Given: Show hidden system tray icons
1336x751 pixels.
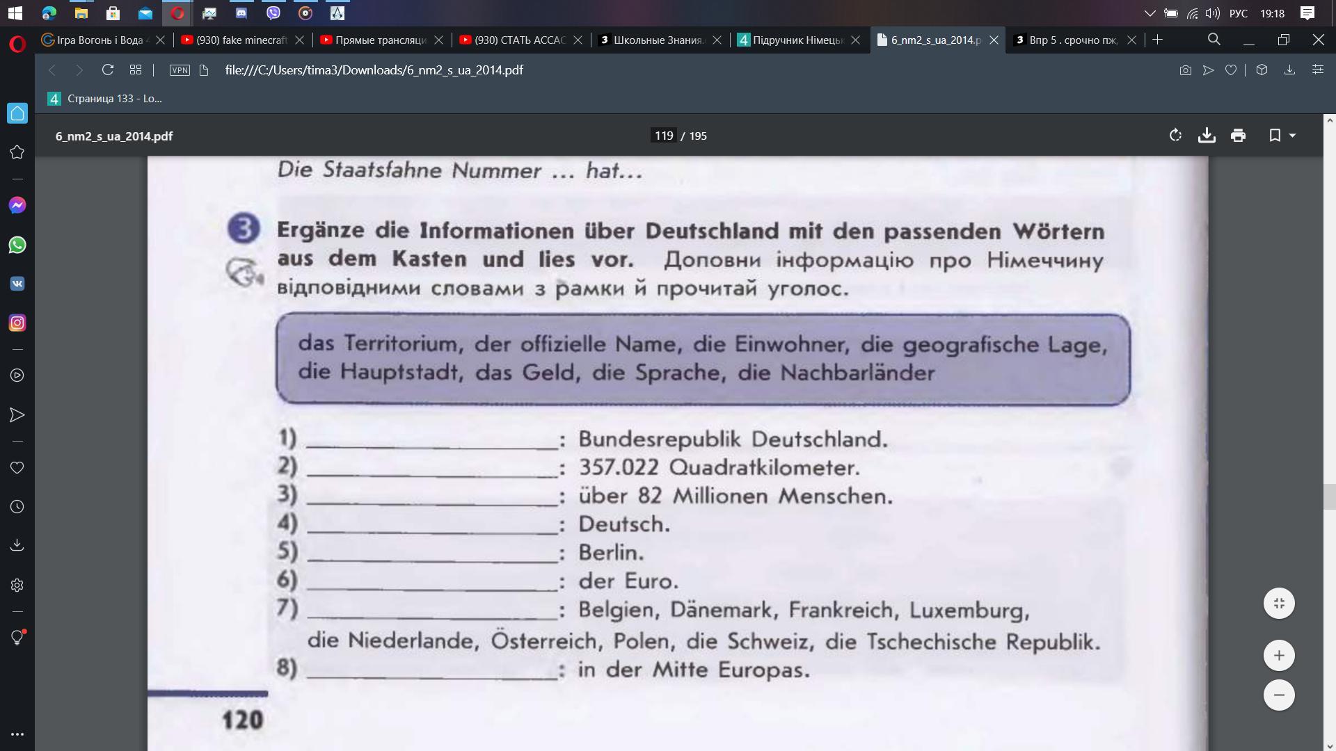Looking at the screenshot, I should pos(1150,13).
